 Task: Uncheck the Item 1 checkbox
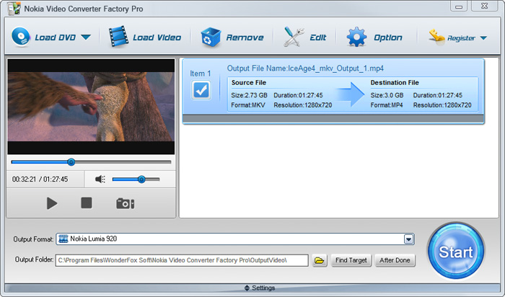[201, 90]
